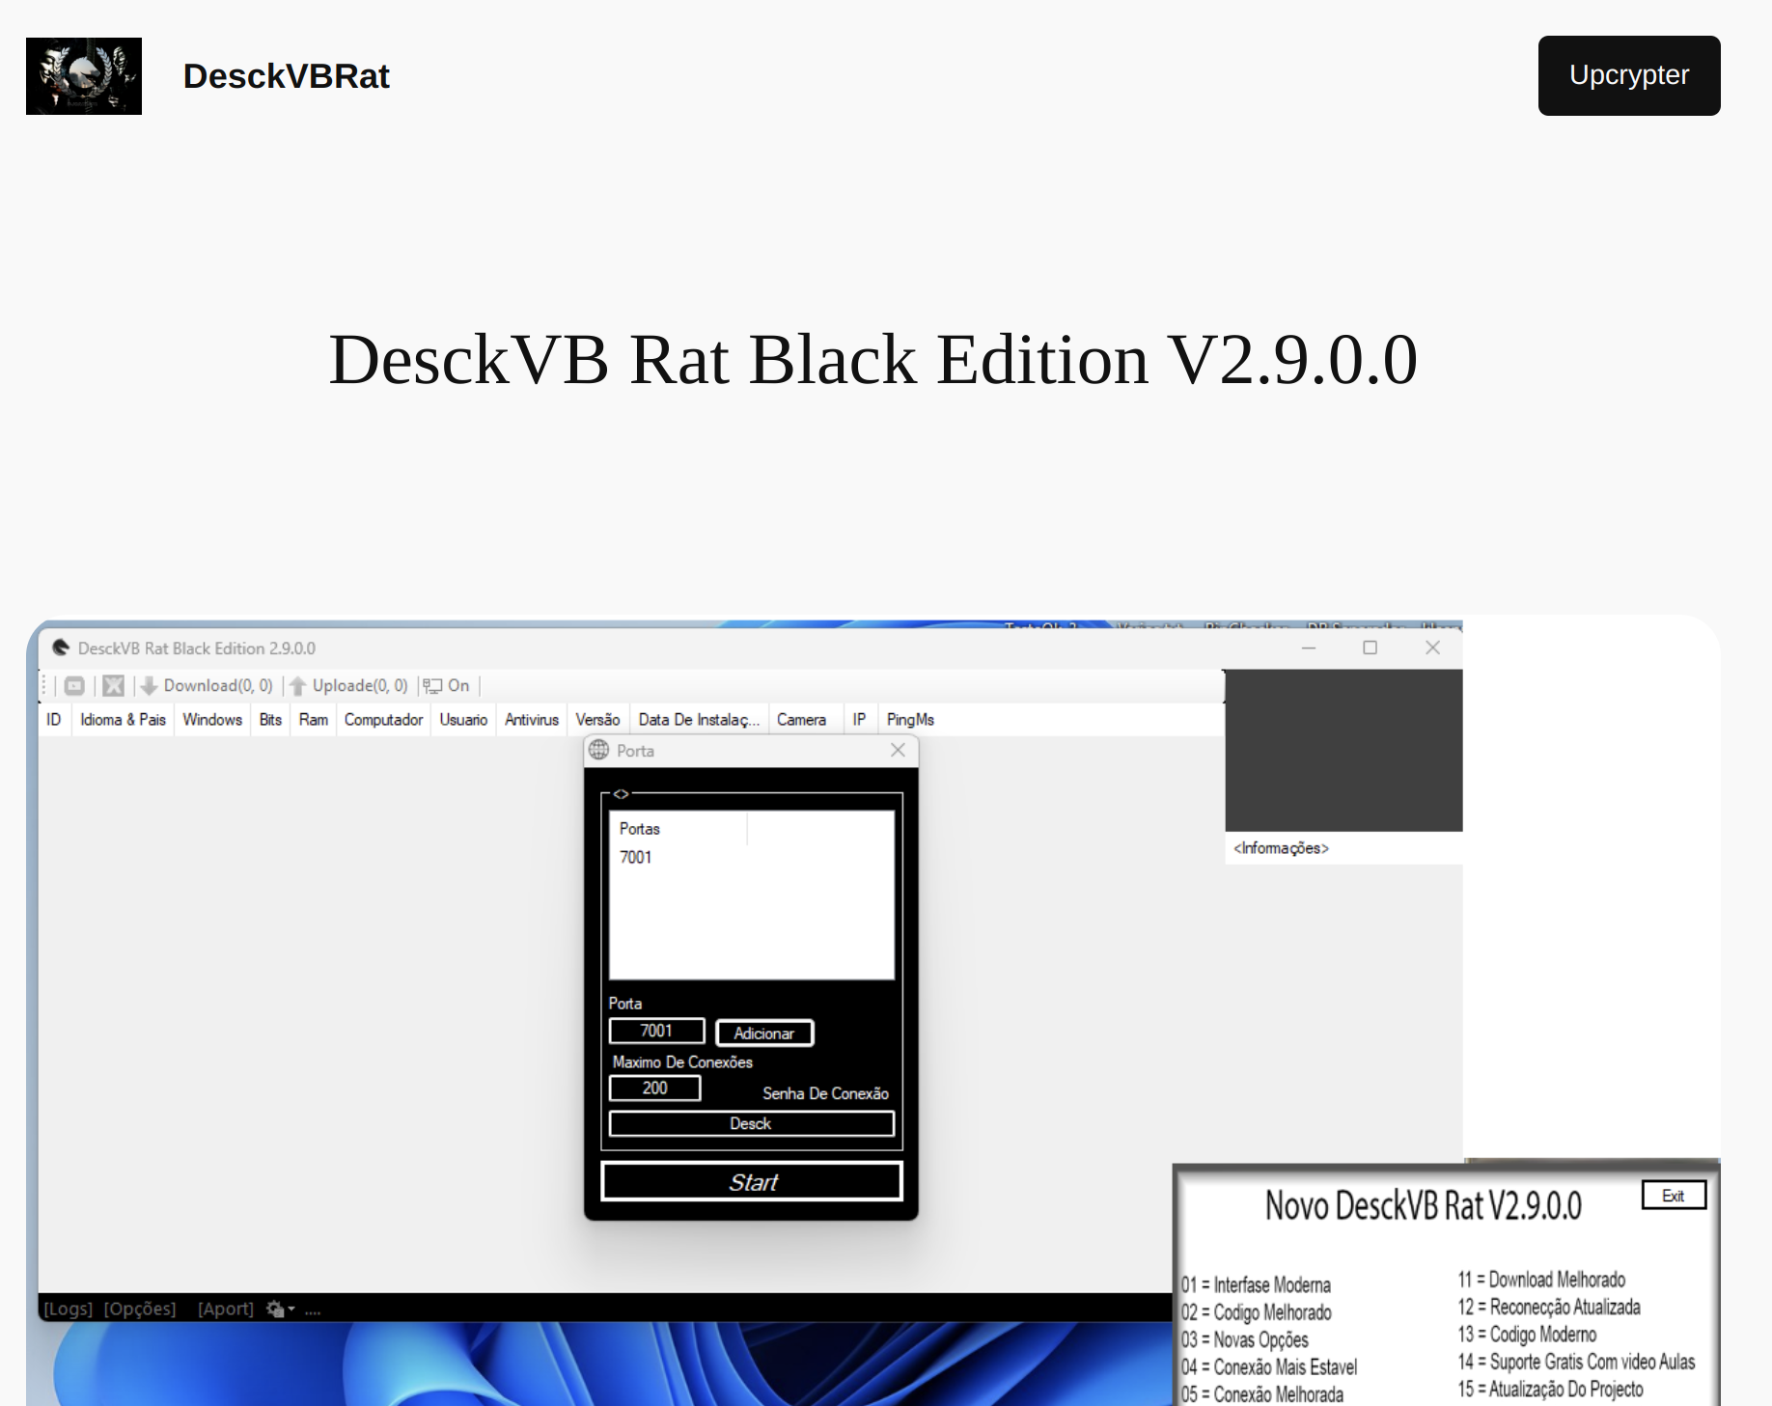Image resolution: width=1772 pixels, height=1406 pixels.
Task: Select the Antivirus column header
Action: 532,720
